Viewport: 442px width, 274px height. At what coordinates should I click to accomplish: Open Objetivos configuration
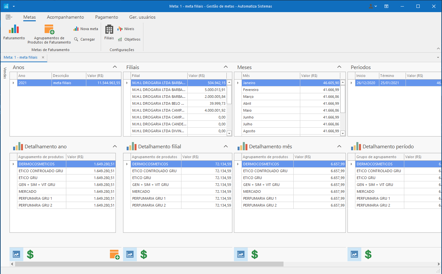point(129,39)
